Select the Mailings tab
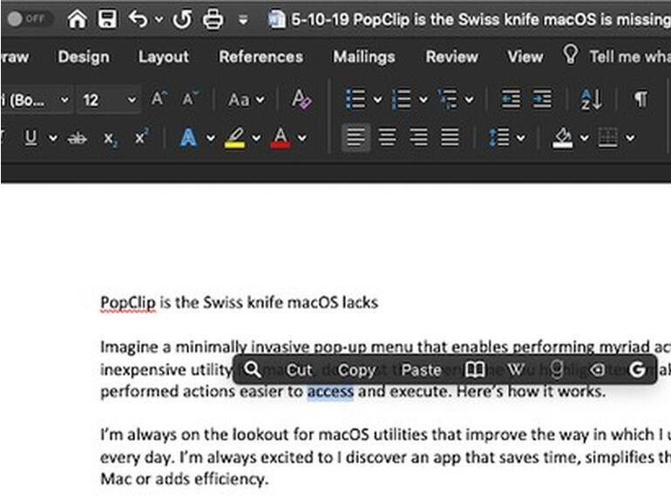The image size is (671, 496). tap(363, 57)
